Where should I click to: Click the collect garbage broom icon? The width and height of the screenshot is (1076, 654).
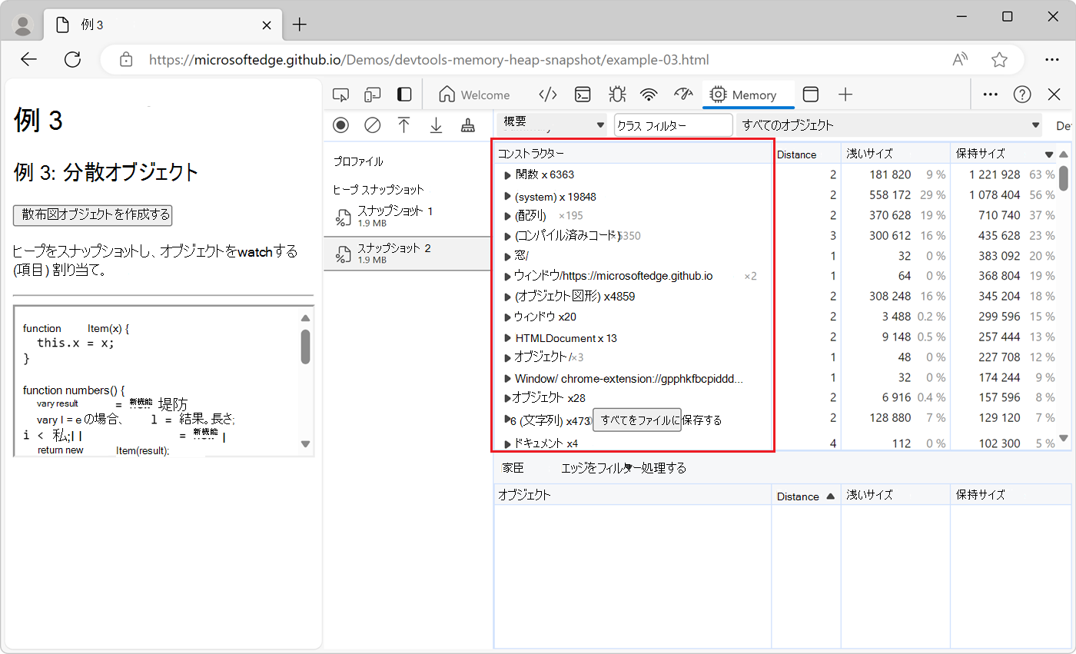(x=467, y=125)
